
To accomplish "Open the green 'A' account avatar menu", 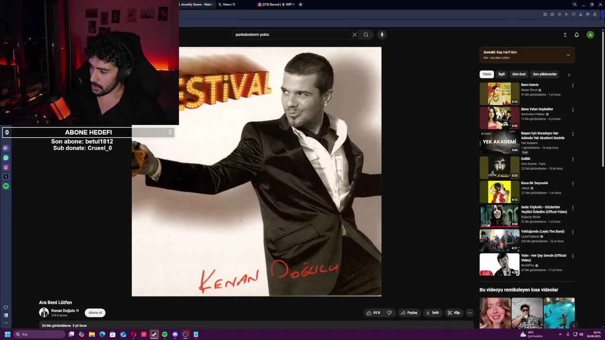I will (590, 34).
